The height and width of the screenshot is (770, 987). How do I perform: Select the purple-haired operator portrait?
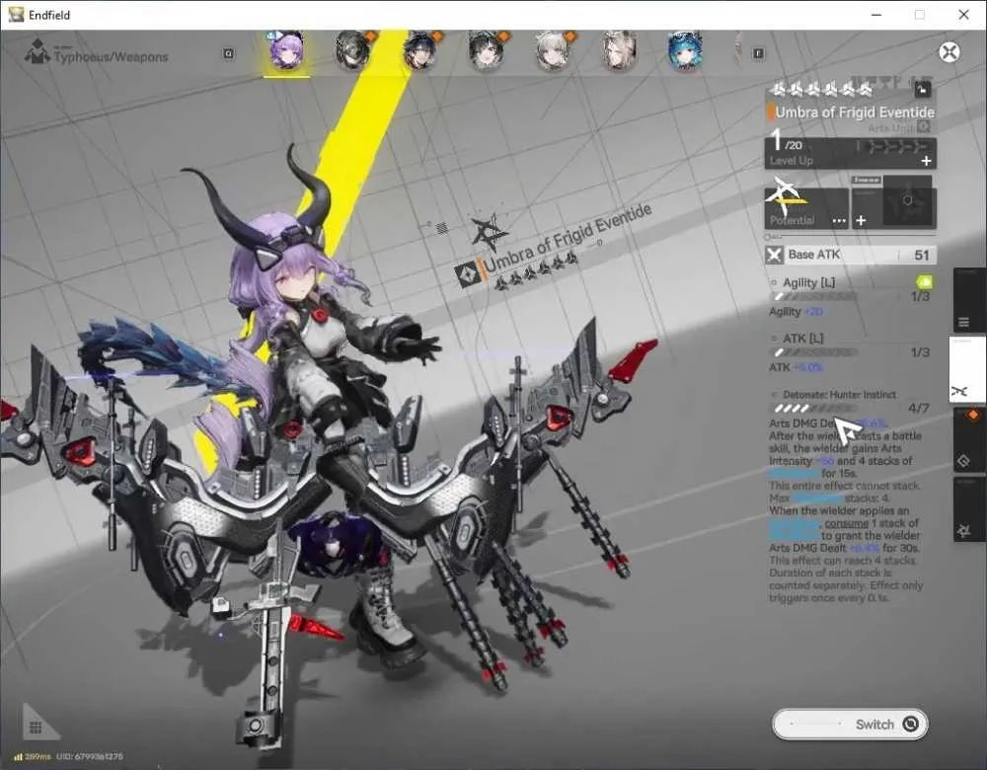pyautogui.click(x=286, y=50)
